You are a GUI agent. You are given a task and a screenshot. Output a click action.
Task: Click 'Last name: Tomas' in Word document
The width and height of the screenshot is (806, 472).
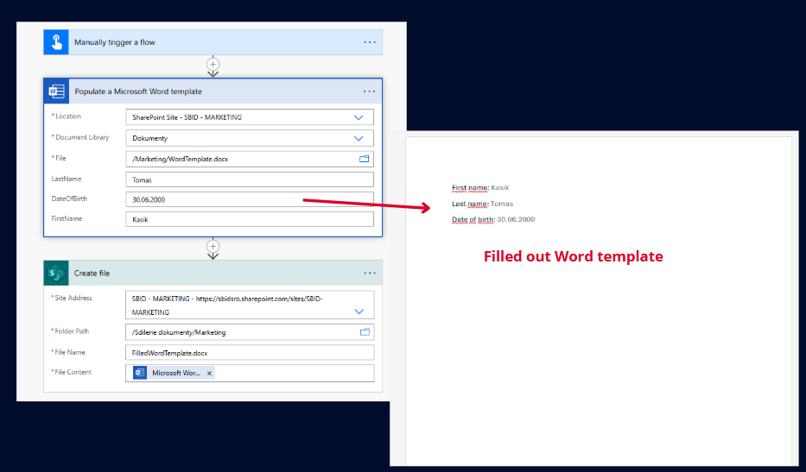(x=482, y=204)
